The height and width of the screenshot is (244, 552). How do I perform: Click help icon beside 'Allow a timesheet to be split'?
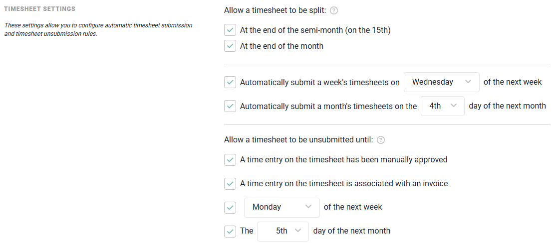coord(334,10)
